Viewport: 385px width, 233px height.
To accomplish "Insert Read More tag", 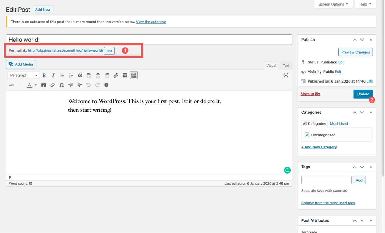I will coord(125,75).
